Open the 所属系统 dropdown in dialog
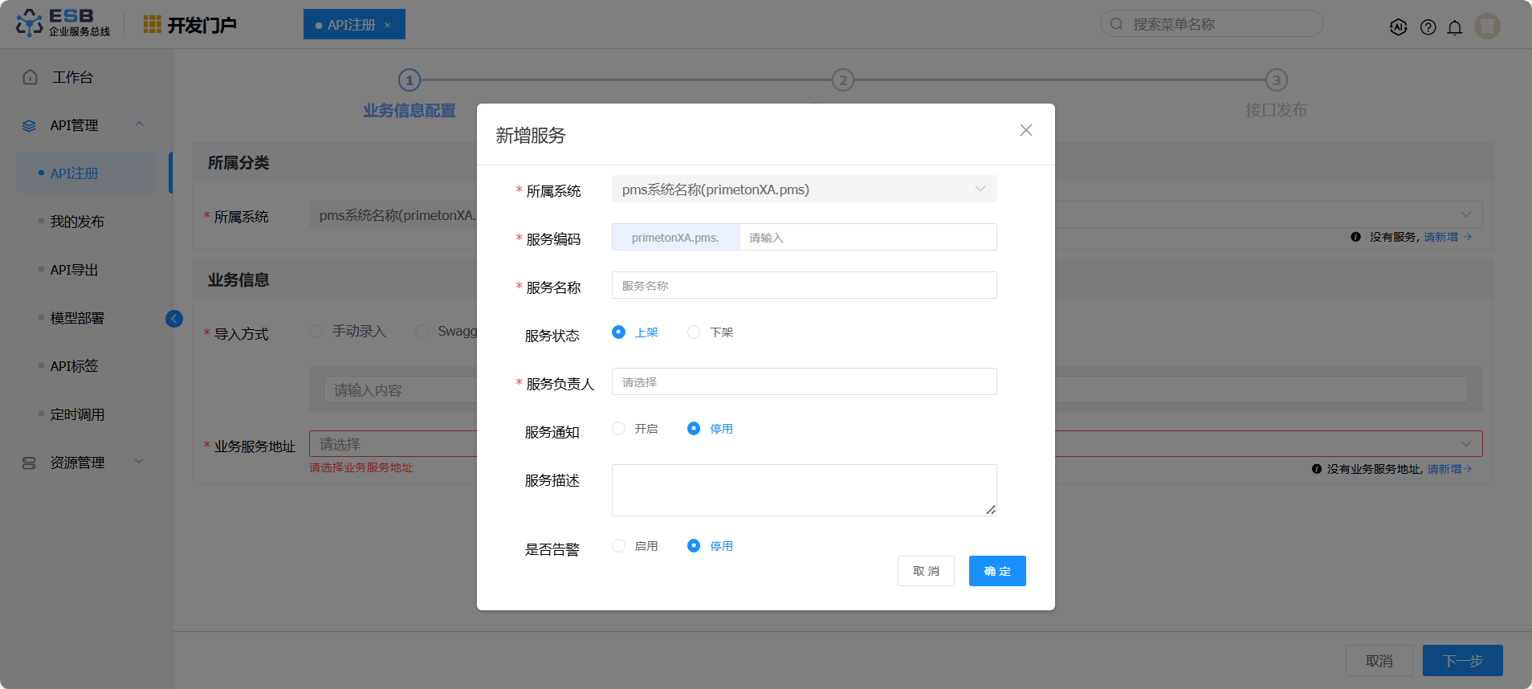This screenshot has width=1532, height=689. pyautogui.click(x=804, y=190)
